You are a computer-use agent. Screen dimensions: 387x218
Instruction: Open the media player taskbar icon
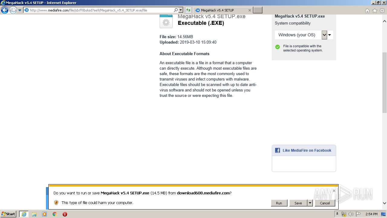click(x=44, y=214)
